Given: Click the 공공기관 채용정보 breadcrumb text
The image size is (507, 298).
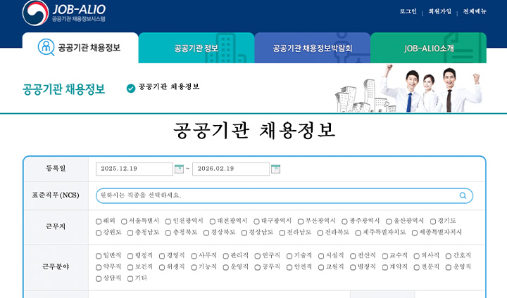Looking at the screenshot, I should (x=169, y=86).
